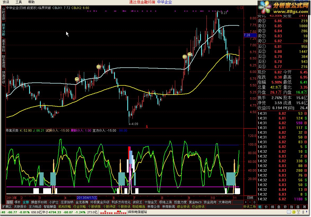The height and width of the screenshot is (217, 311).
Task: Click the yellow up-arrow icon in status bar
Action: pyautogui.click(x=294, y=212)
